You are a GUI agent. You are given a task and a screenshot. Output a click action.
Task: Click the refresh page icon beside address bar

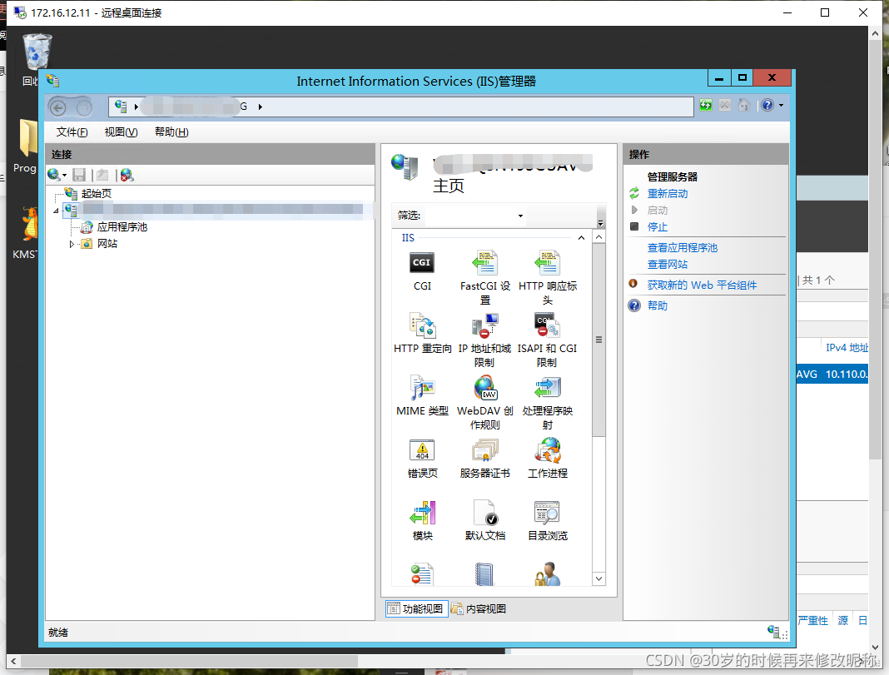(705, 106)
